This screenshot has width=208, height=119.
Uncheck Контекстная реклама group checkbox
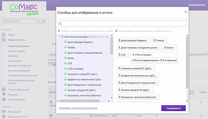click(x=62, y=37)
